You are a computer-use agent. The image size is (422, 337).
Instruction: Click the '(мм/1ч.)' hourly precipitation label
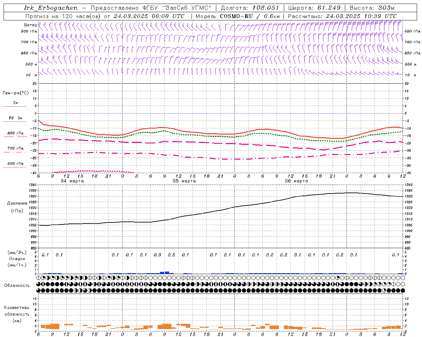click(17, 265)
